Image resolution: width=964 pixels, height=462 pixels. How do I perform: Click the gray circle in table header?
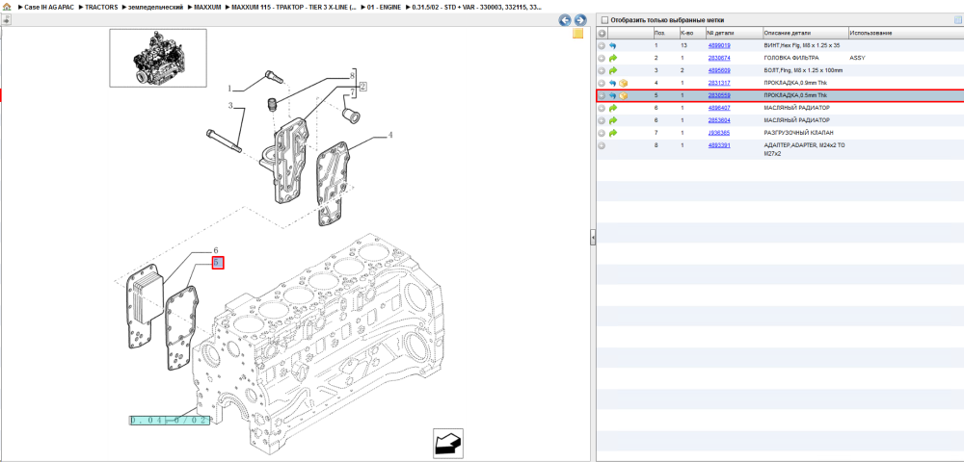[602, 33]
